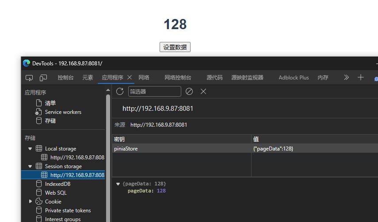Select the Local storage tree item

pyautogui.click(x=61, y=149)
